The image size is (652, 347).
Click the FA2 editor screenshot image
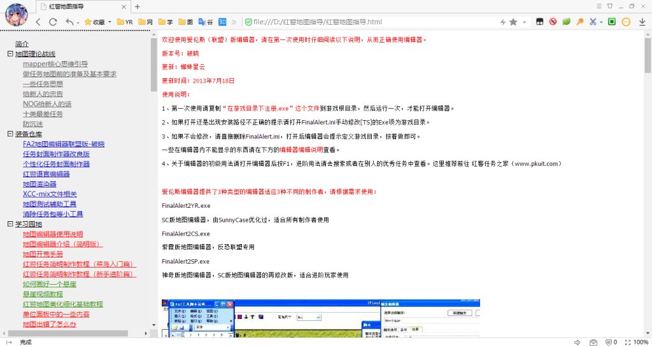(321, 318)
